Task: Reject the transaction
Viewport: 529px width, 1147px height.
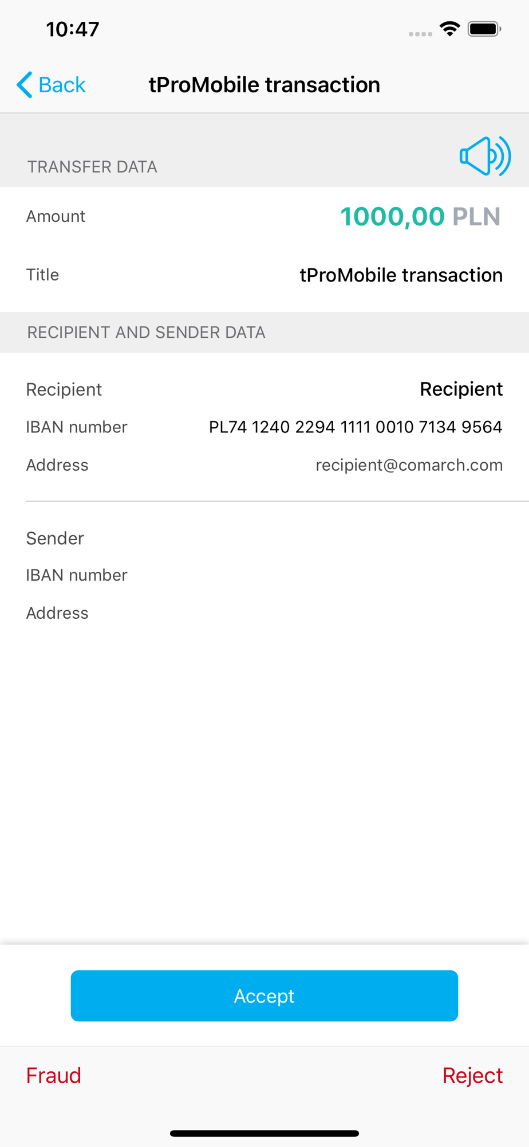Action: tap(472, 1075)
